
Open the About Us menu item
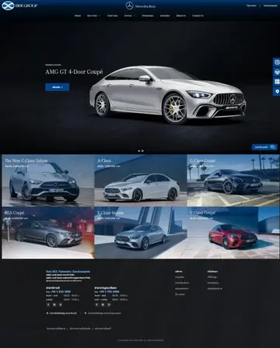tap(181, 16)
